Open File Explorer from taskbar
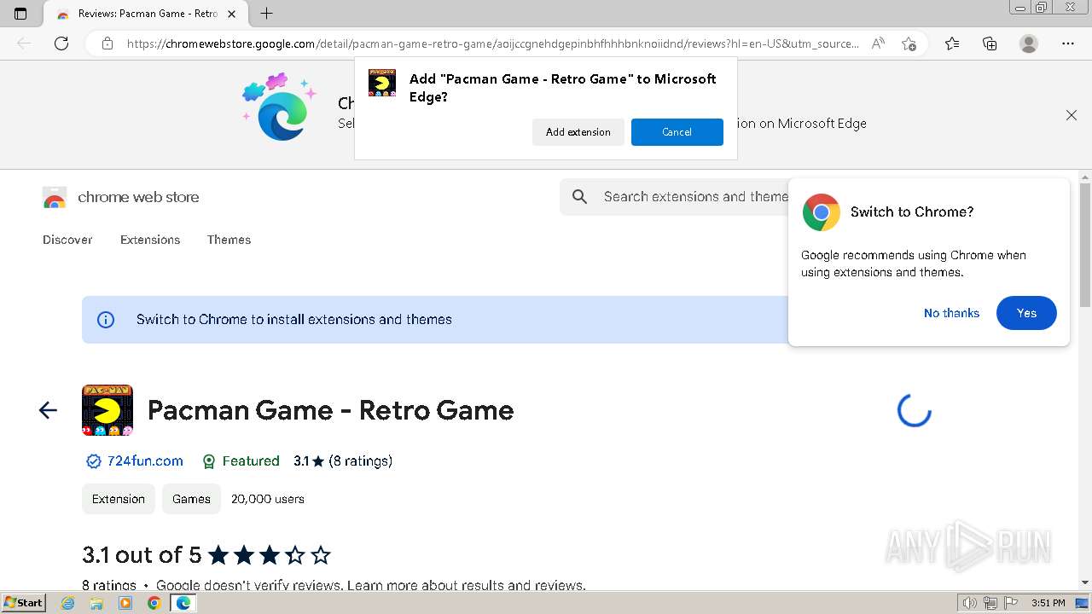Image resolution: width=1092 pixels, height=614 pixels. click(x=96, y=603)
